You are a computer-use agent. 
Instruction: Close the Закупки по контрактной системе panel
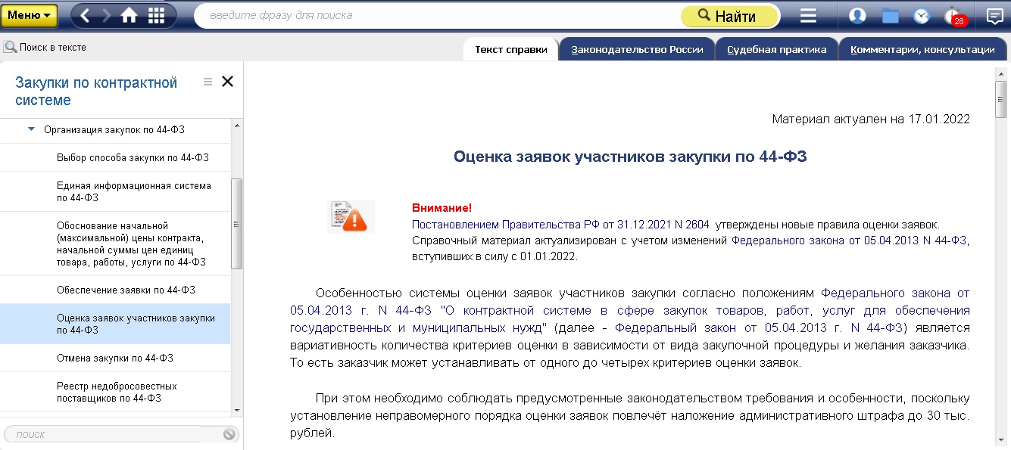(x=227, y=82)
